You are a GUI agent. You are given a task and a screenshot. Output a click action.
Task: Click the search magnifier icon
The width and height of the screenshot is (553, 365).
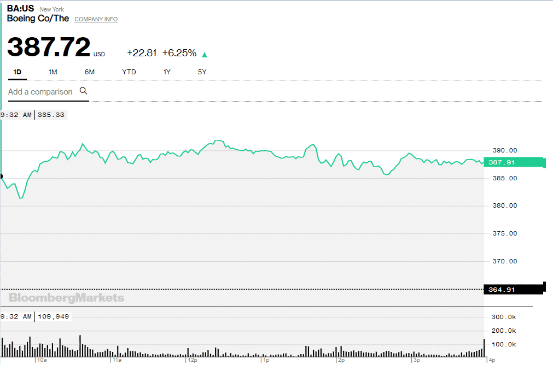(83, 91)
